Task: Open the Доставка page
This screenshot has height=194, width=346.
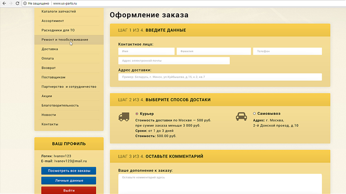Action: tap(50, 49)
